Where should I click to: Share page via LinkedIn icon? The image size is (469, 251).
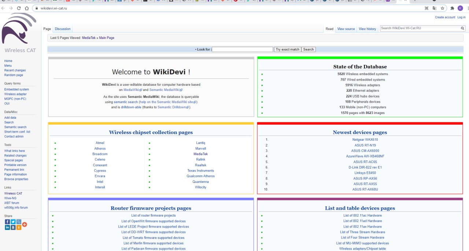coord(7,227)
